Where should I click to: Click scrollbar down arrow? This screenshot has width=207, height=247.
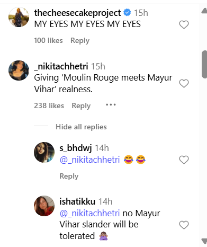[204, 241]
